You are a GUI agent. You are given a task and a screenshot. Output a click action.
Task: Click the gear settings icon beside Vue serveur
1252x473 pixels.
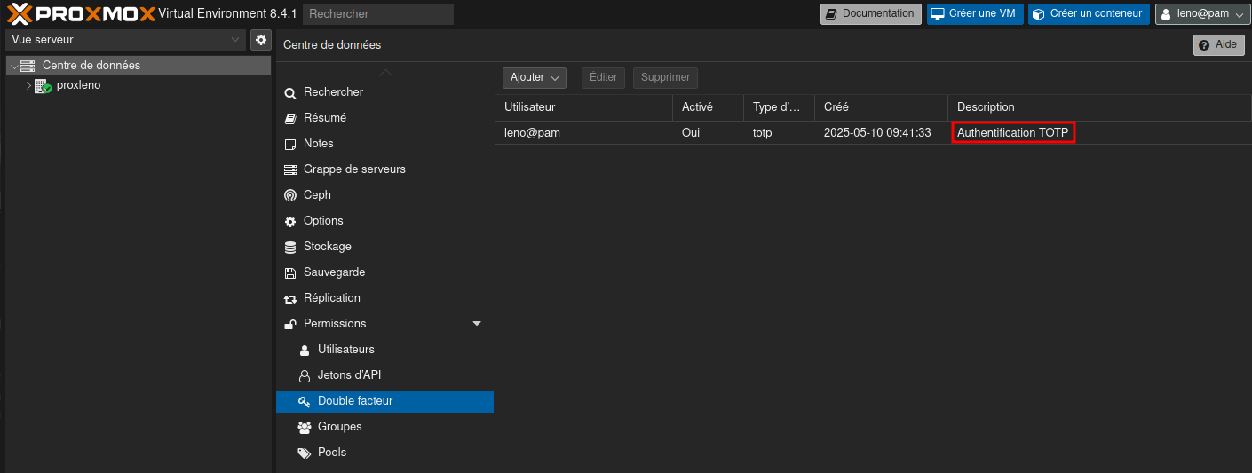pos(261,39)
